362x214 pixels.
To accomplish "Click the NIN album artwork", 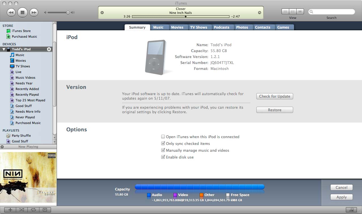I will point(28,177).
